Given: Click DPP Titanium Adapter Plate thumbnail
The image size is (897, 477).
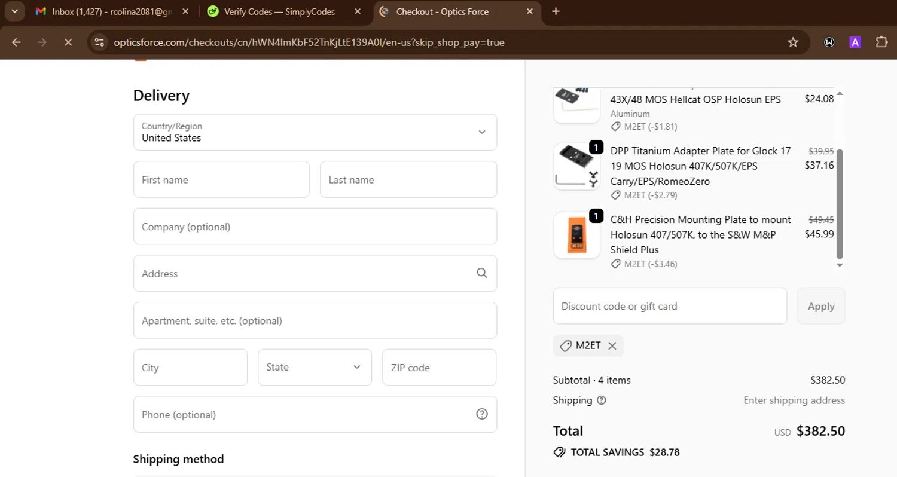Looking at the screenshot, I should tap(576, 167).
